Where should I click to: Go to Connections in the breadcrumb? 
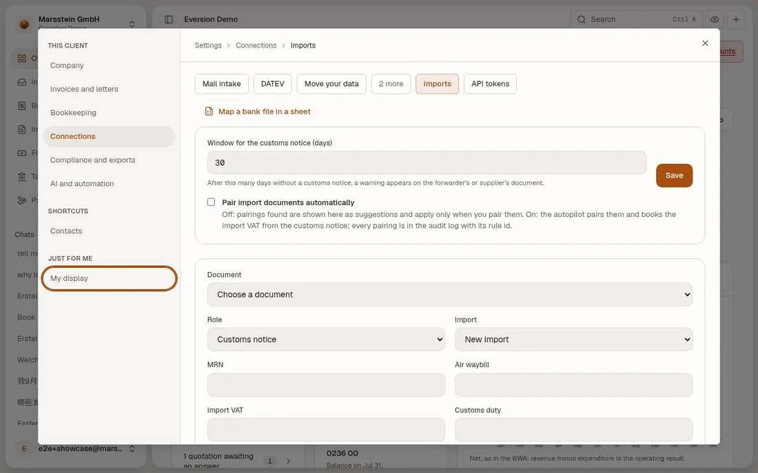(x=256, y=45)
